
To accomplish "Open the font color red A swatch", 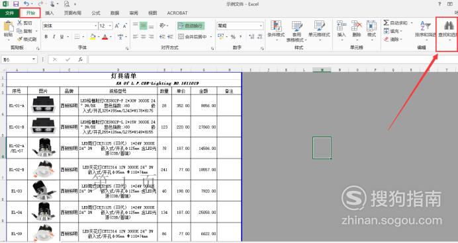I will pos(105,37).
